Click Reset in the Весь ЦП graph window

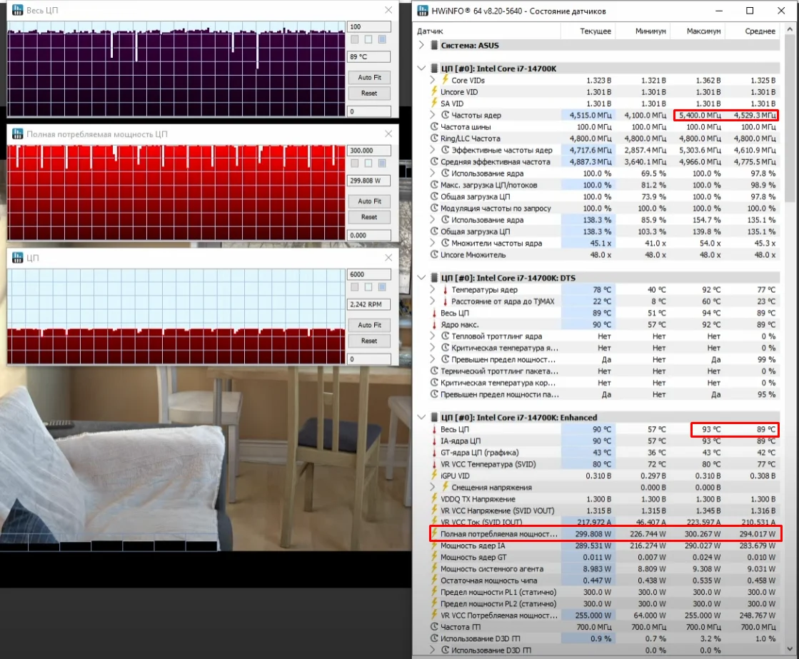click(x=369, y=94)
